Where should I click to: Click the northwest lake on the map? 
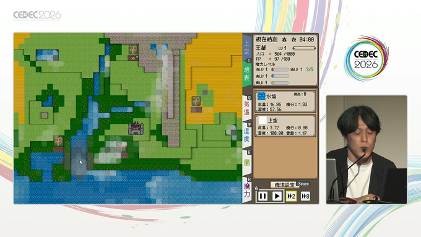coord(47,55)
